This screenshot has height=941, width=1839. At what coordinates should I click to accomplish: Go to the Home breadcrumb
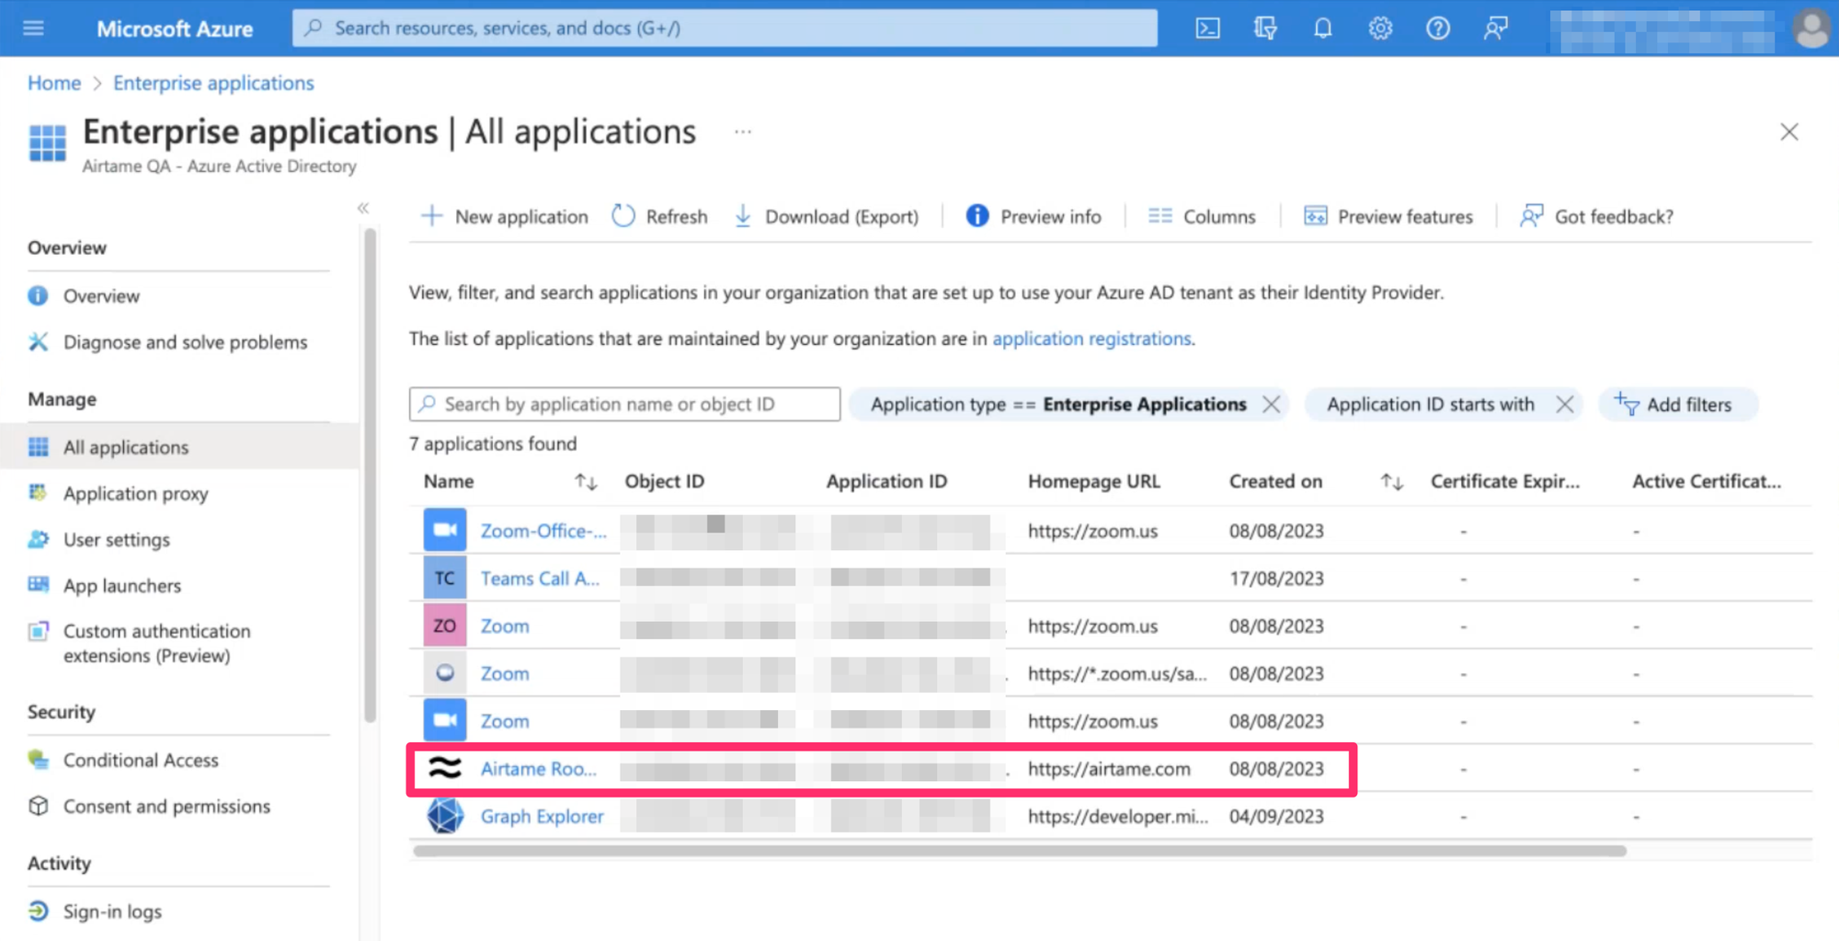coord(54,83)
